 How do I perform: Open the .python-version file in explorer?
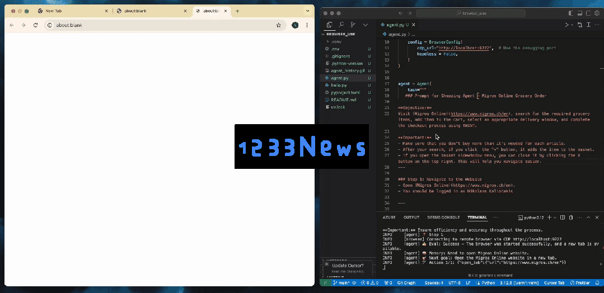pos(347,64)
